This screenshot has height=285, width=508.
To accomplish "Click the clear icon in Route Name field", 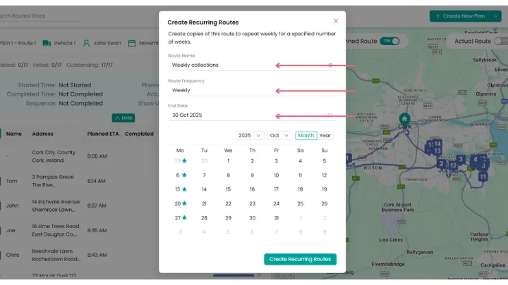I will [329, 65].
